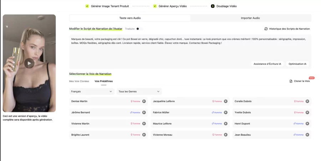
Task: Select the Jérôme Bernard voice
Action: tap(108, 112)
